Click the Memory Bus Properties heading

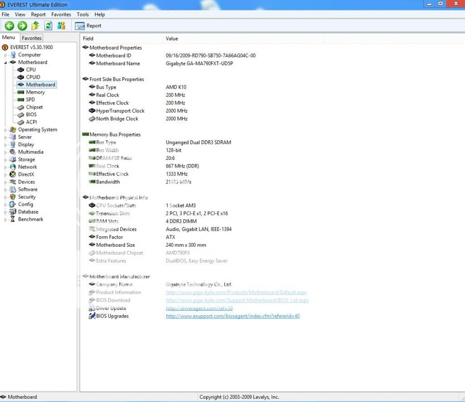(115, 134)
